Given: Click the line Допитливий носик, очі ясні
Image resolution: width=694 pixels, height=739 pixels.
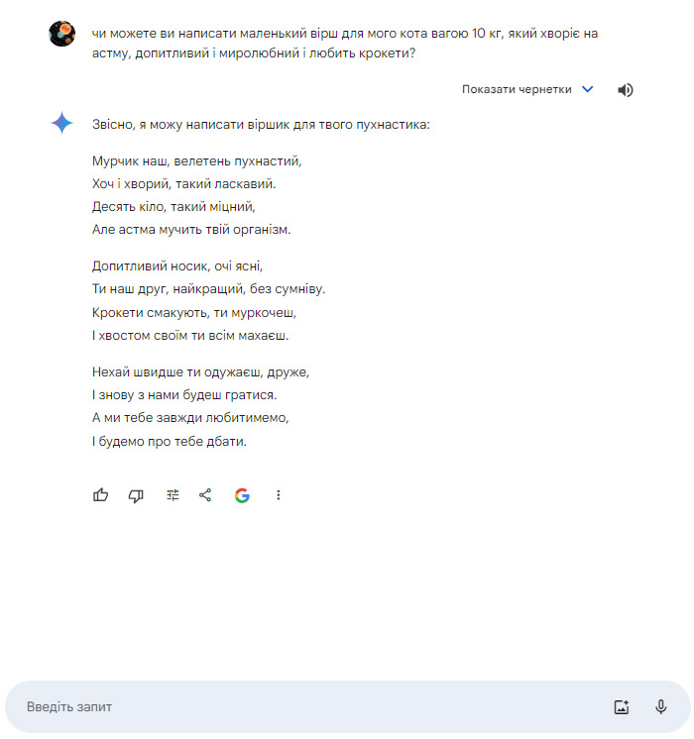Looking at the screenshot, I should tap(177, 266).
